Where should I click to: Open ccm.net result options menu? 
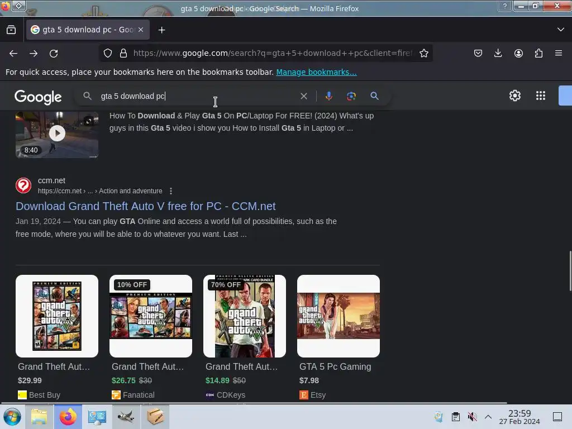pos(171,191)
